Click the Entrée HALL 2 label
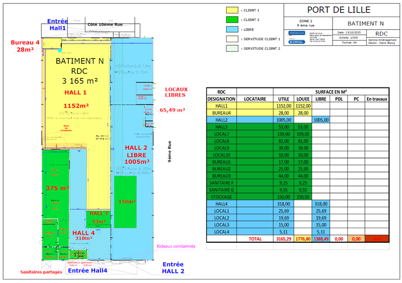The width and height of the screenshot is (402, 283). [x=173, y=268]
